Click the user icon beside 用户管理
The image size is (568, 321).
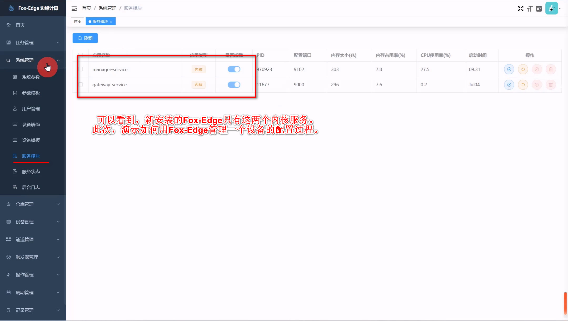pos(15,109)
